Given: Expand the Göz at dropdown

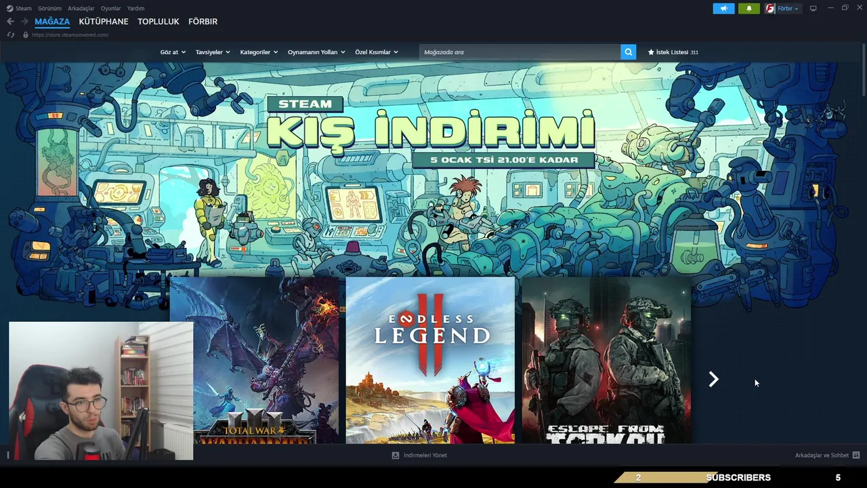Looking at the screenshot, I should tap(173, 52).
